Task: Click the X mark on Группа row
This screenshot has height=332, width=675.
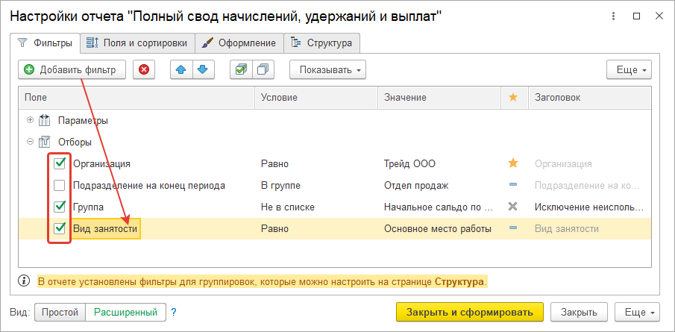Action: point(512,207)
